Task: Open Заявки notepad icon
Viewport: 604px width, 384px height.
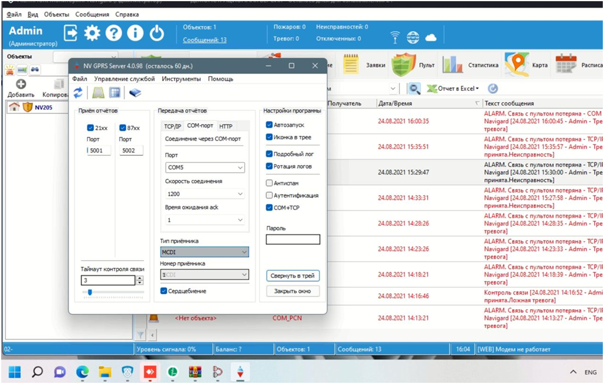Action: (x=351, y=64)
